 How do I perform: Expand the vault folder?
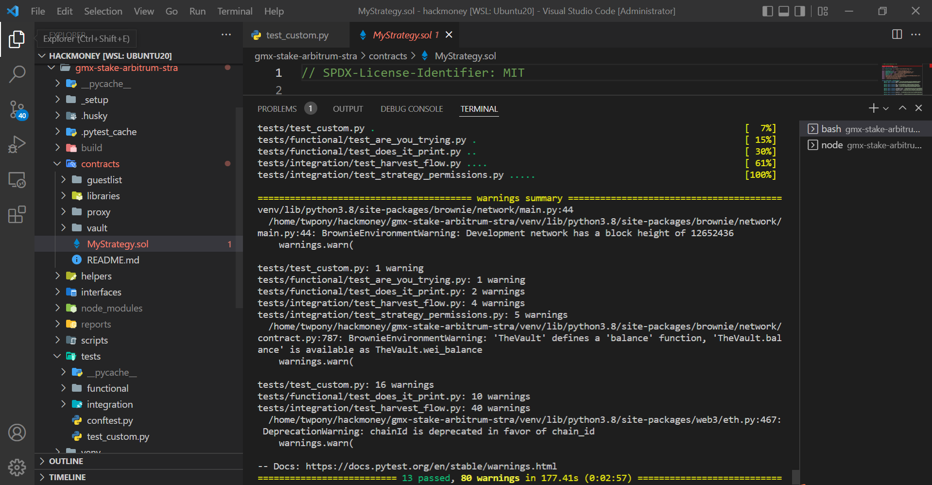(139, 228)
